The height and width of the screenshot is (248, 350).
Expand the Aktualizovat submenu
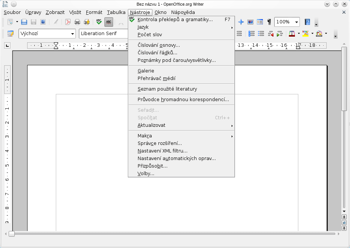181,125
